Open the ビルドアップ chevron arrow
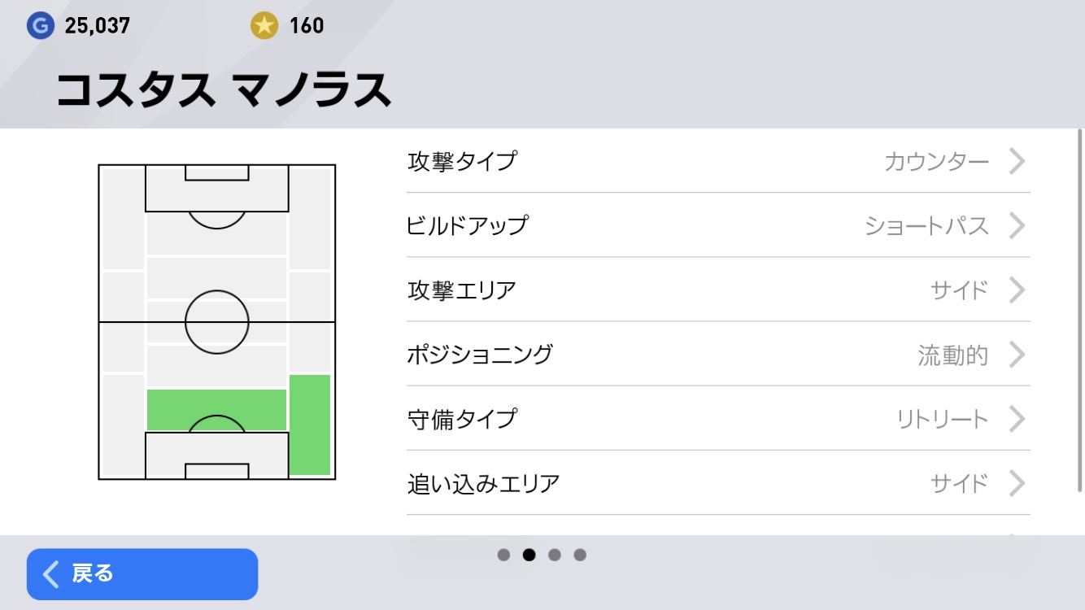Screen dimensions: 1085x610 coord(1017,225)
